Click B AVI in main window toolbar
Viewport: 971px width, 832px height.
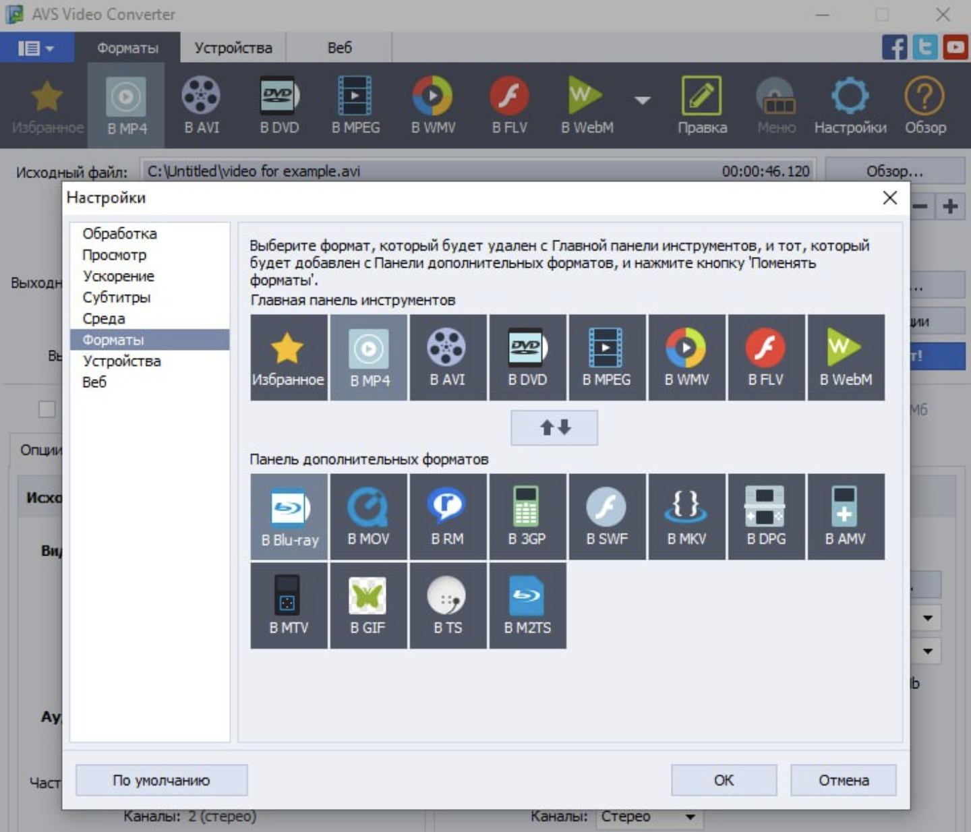click(202, 106)
